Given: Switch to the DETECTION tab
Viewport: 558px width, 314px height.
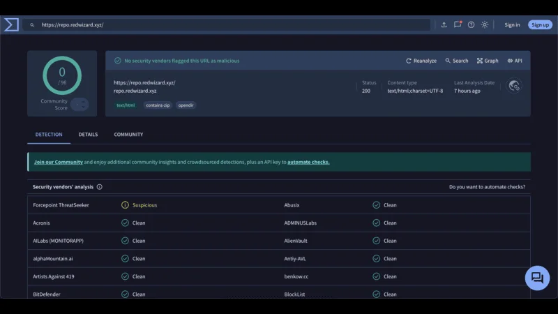Looking at the screenshot, I should coord(49,135).
